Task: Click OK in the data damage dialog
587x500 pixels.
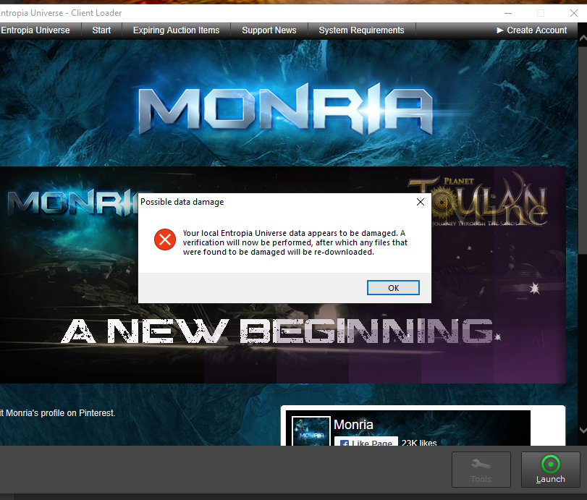Action: 393,288
